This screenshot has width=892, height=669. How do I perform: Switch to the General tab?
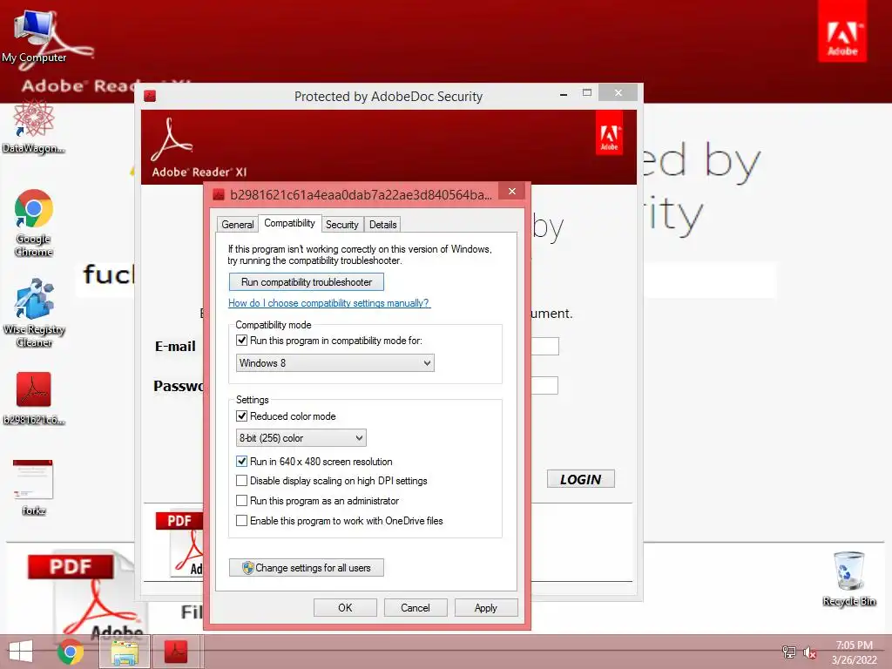(x=237, y=225)
